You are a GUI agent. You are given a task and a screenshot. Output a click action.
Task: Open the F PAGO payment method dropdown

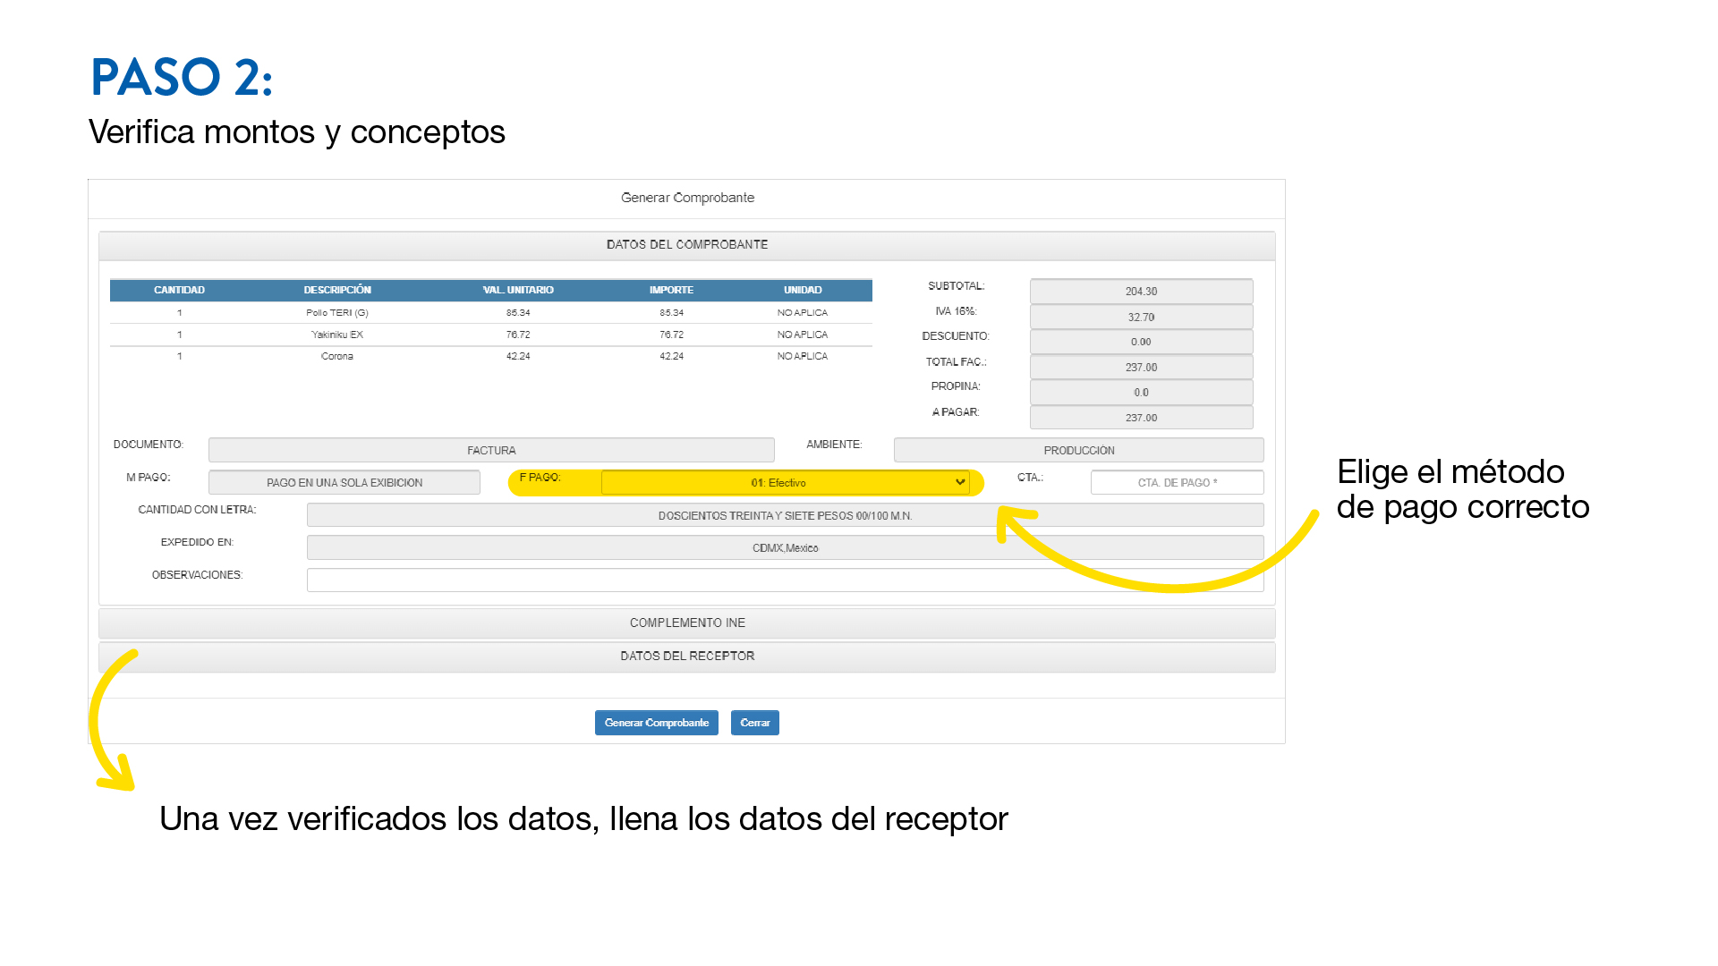(x=785, y=483)
